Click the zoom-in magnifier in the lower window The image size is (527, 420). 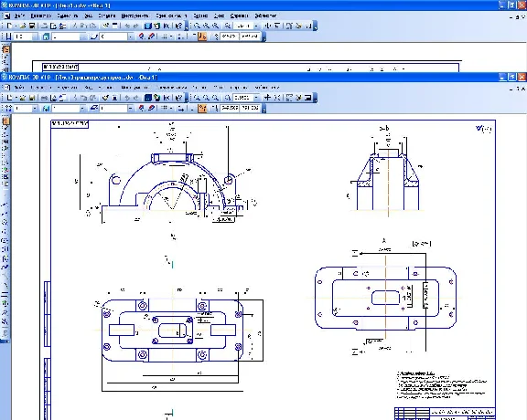[197, 98]
